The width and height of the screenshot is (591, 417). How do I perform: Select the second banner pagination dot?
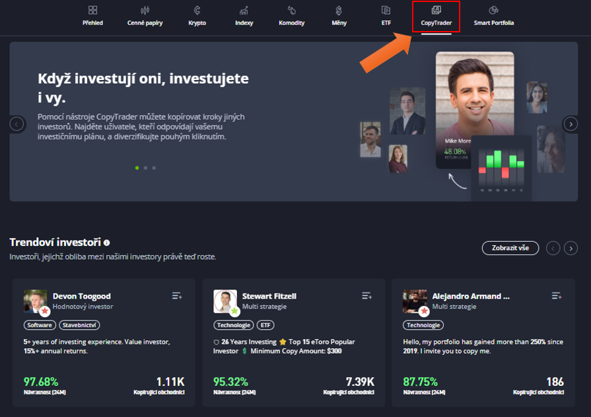[145, 168]
